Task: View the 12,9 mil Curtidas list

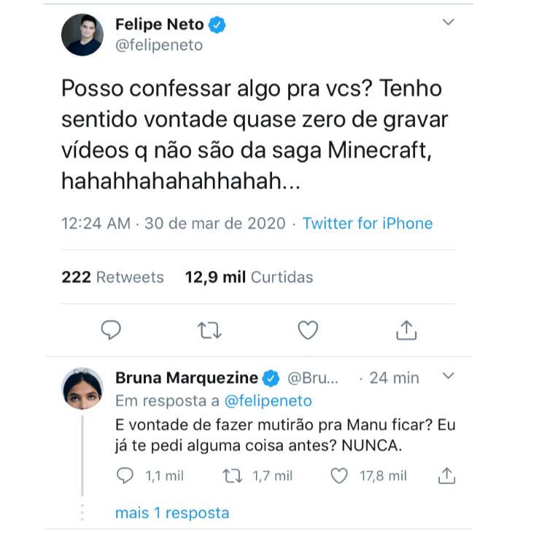Action: (x=249, y=277)
